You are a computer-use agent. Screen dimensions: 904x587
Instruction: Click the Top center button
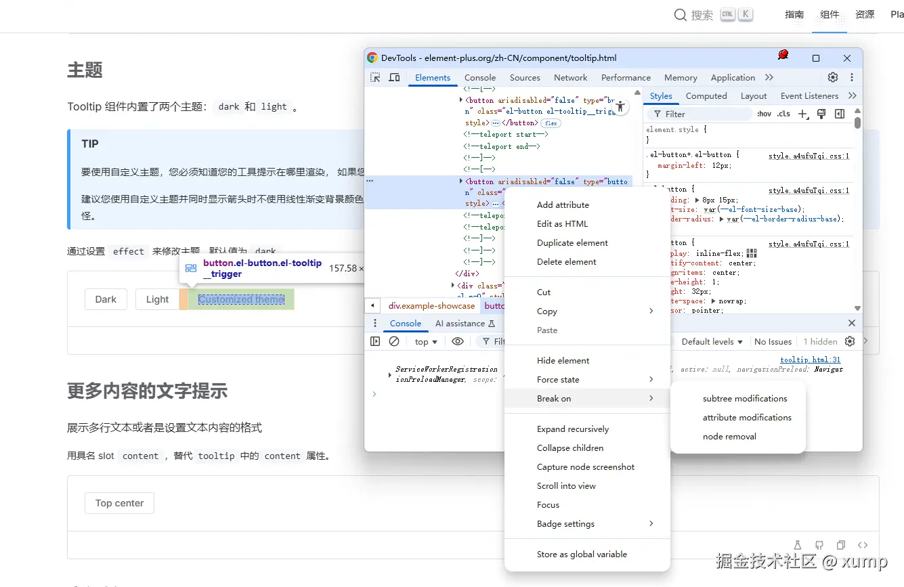pos(119,503)
